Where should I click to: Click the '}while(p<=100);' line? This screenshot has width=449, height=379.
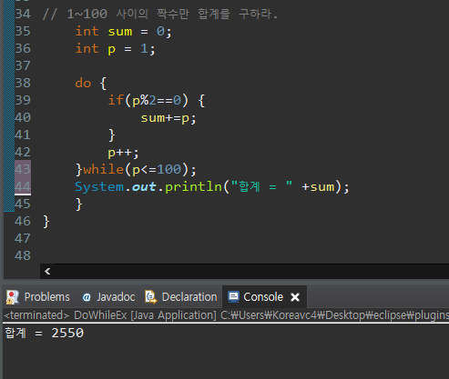pos(136,169)
